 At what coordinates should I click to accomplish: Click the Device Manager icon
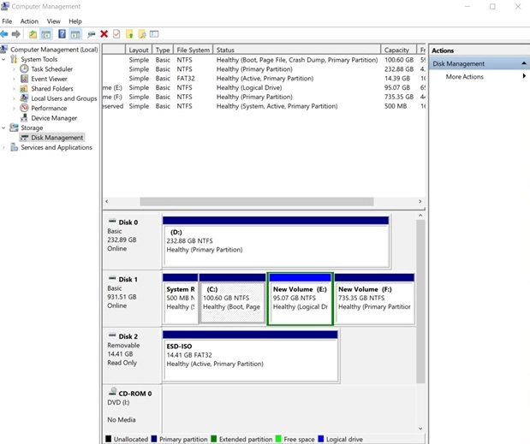24,118
